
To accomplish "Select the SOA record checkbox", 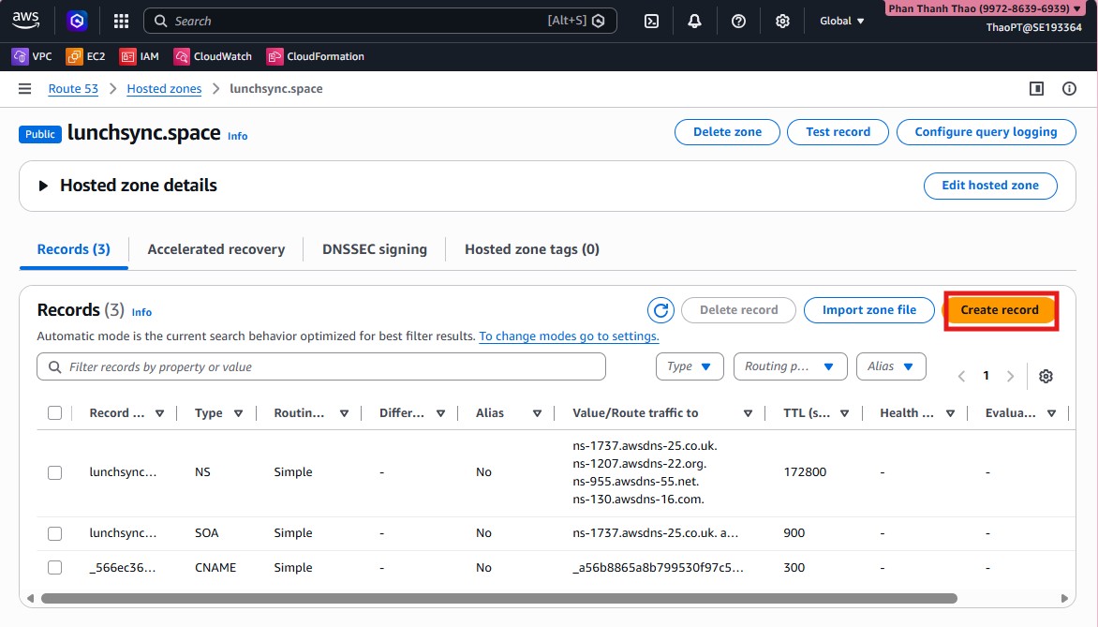I will [54, 533].
